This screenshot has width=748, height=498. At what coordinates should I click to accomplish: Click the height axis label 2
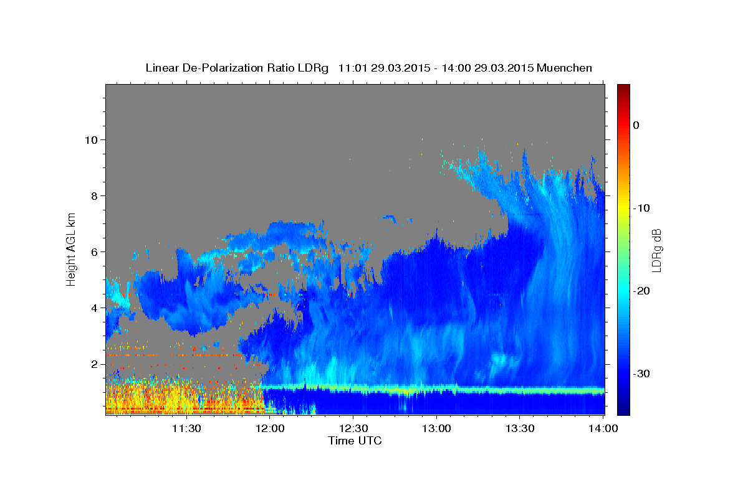(x=95, y=364)
